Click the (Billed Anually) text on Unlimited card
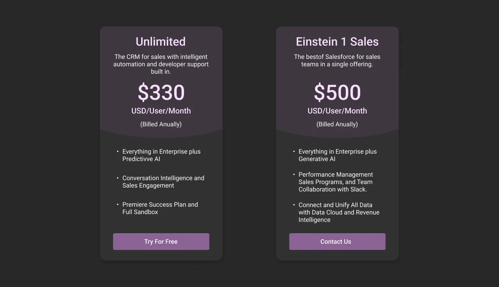This screenshot has width=499, height=287. [161, 124]
